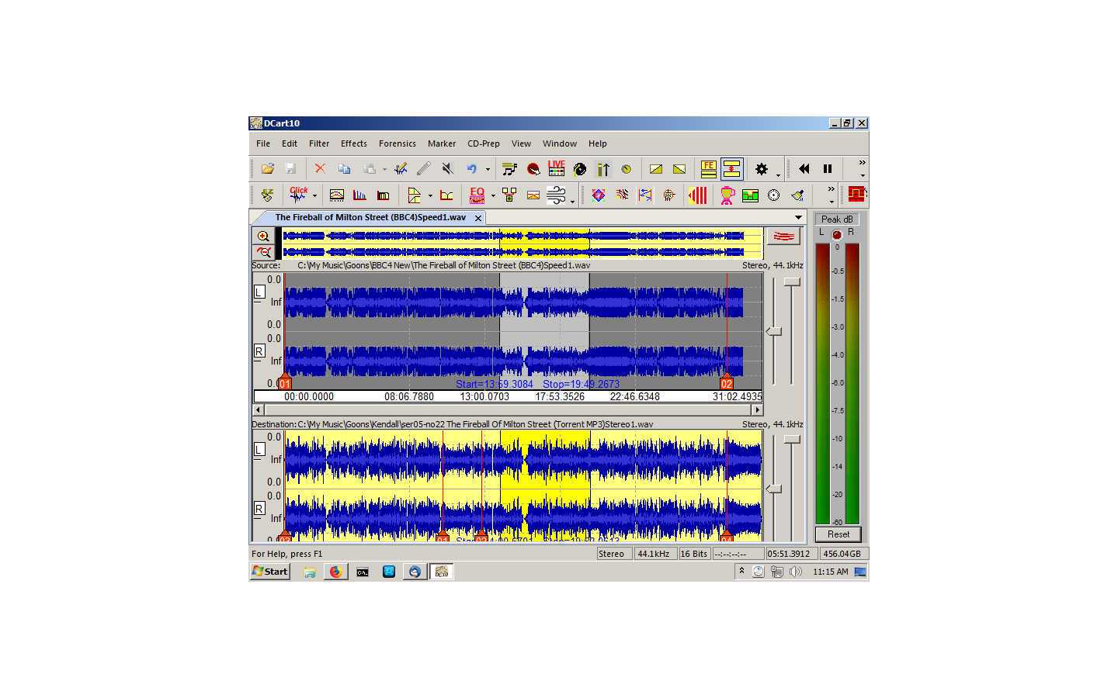Toggle the destination L channel button
The height and width of the screenshot is (698, 1118).
(259, 449)
